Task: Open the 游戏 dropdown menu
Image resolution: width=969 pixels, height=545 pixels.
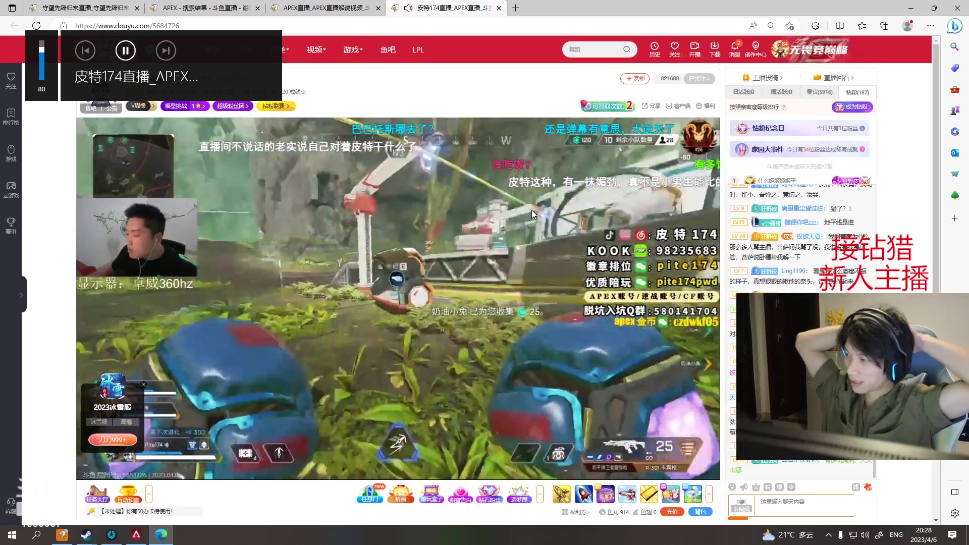Action: coord(353,49)
